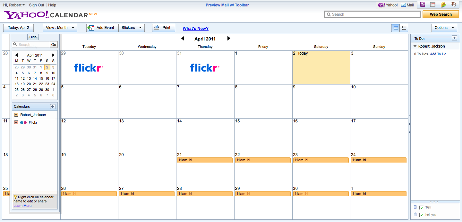Click Learn More link
This screenshot has height=222, width=462.
coord(22,206)
